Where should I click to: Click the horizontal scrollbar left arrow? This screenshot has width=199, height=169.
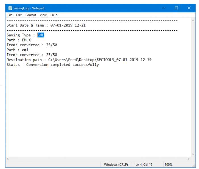pyautogui.click(x=8, y=159)
